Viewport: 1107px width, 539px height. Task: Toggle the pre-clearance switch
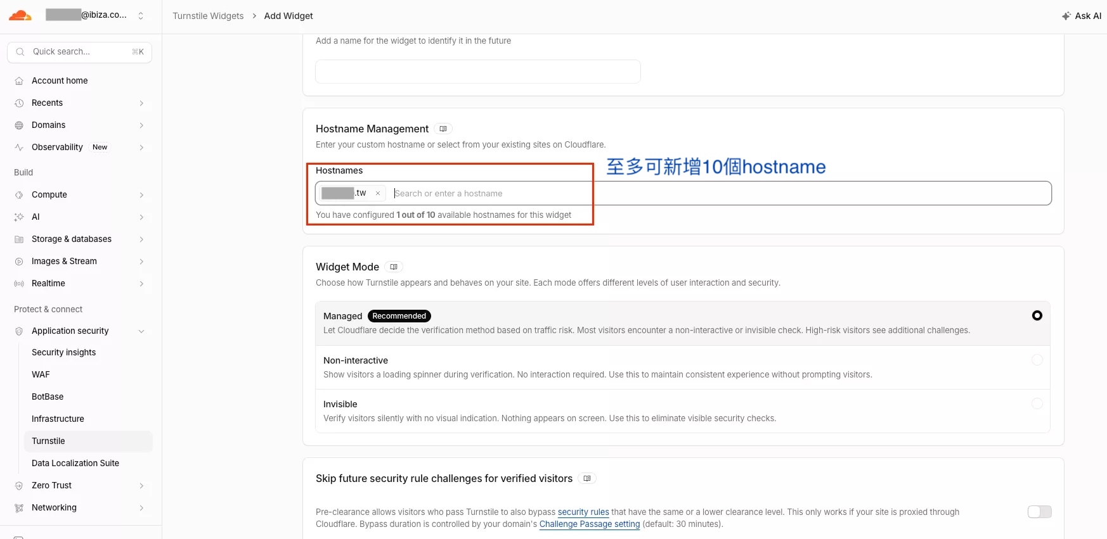pos(1040,512)
